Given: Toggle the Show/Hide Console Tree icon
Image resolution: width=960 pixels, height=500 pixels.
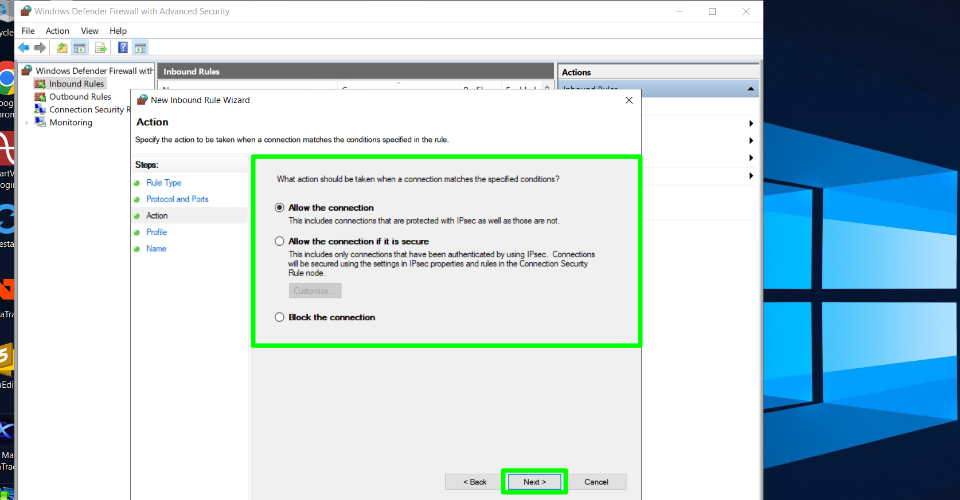Looking at the screenshot, I should point(80,48).
